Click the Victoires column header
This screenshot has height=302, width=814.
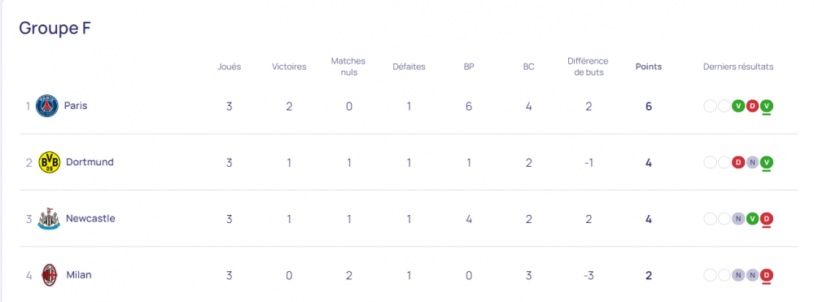289,67
